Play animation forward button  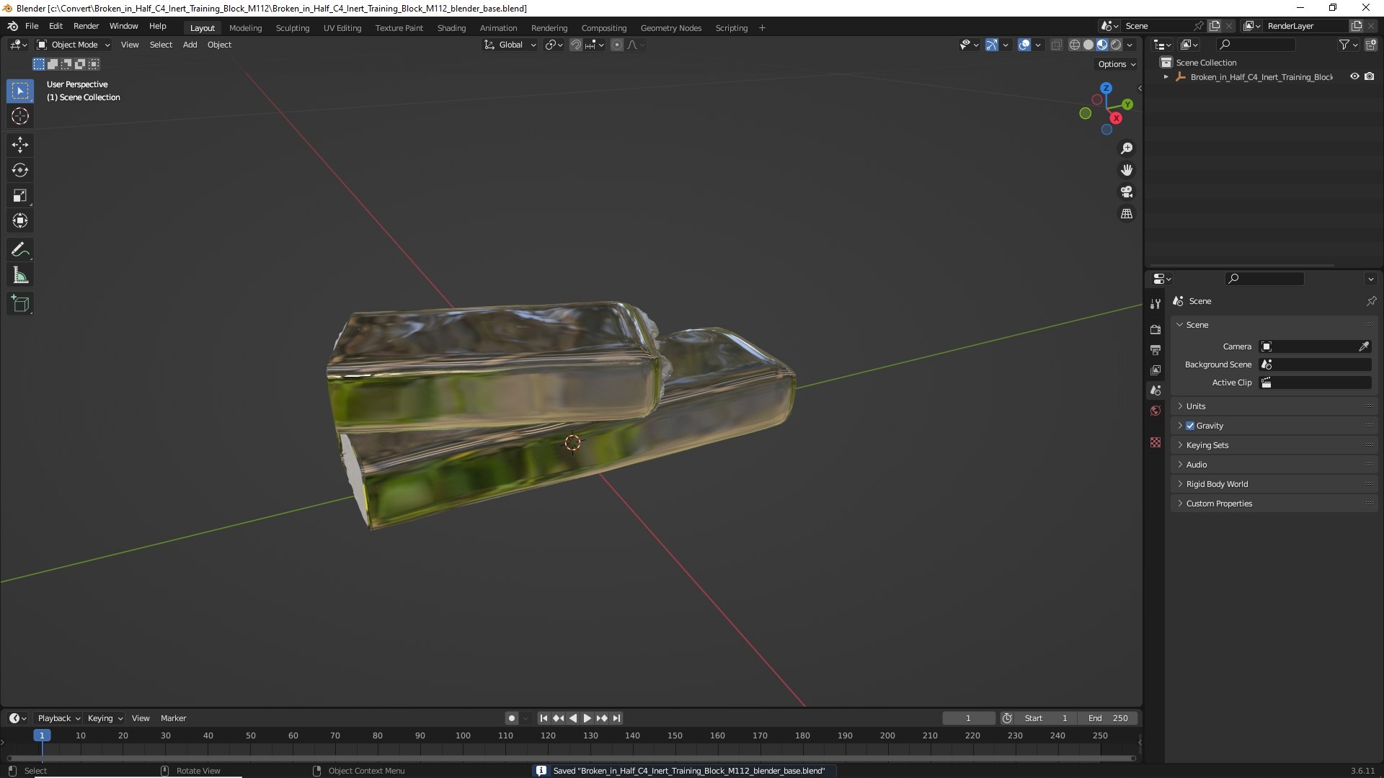click(x=587, y=718)
